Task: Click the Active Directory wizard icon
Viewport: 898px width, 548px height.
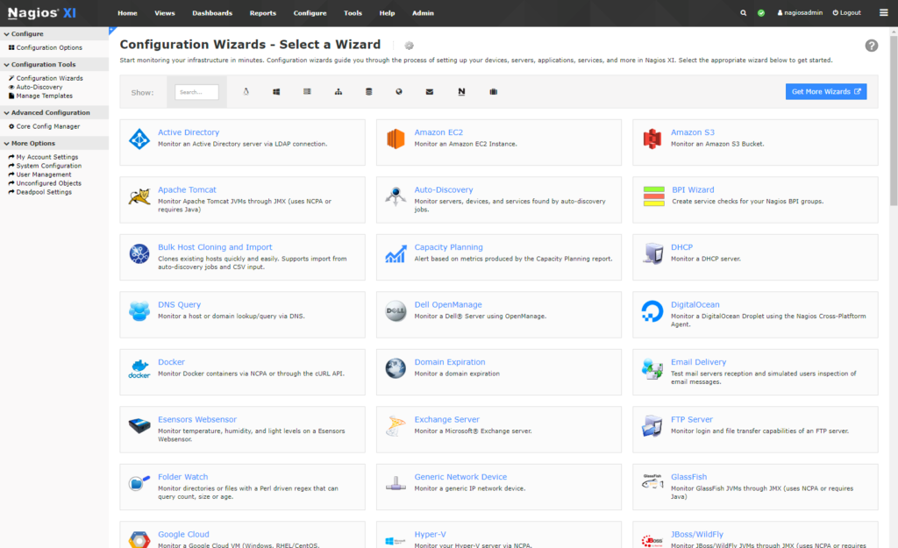Action: click(x=139, y=139)
